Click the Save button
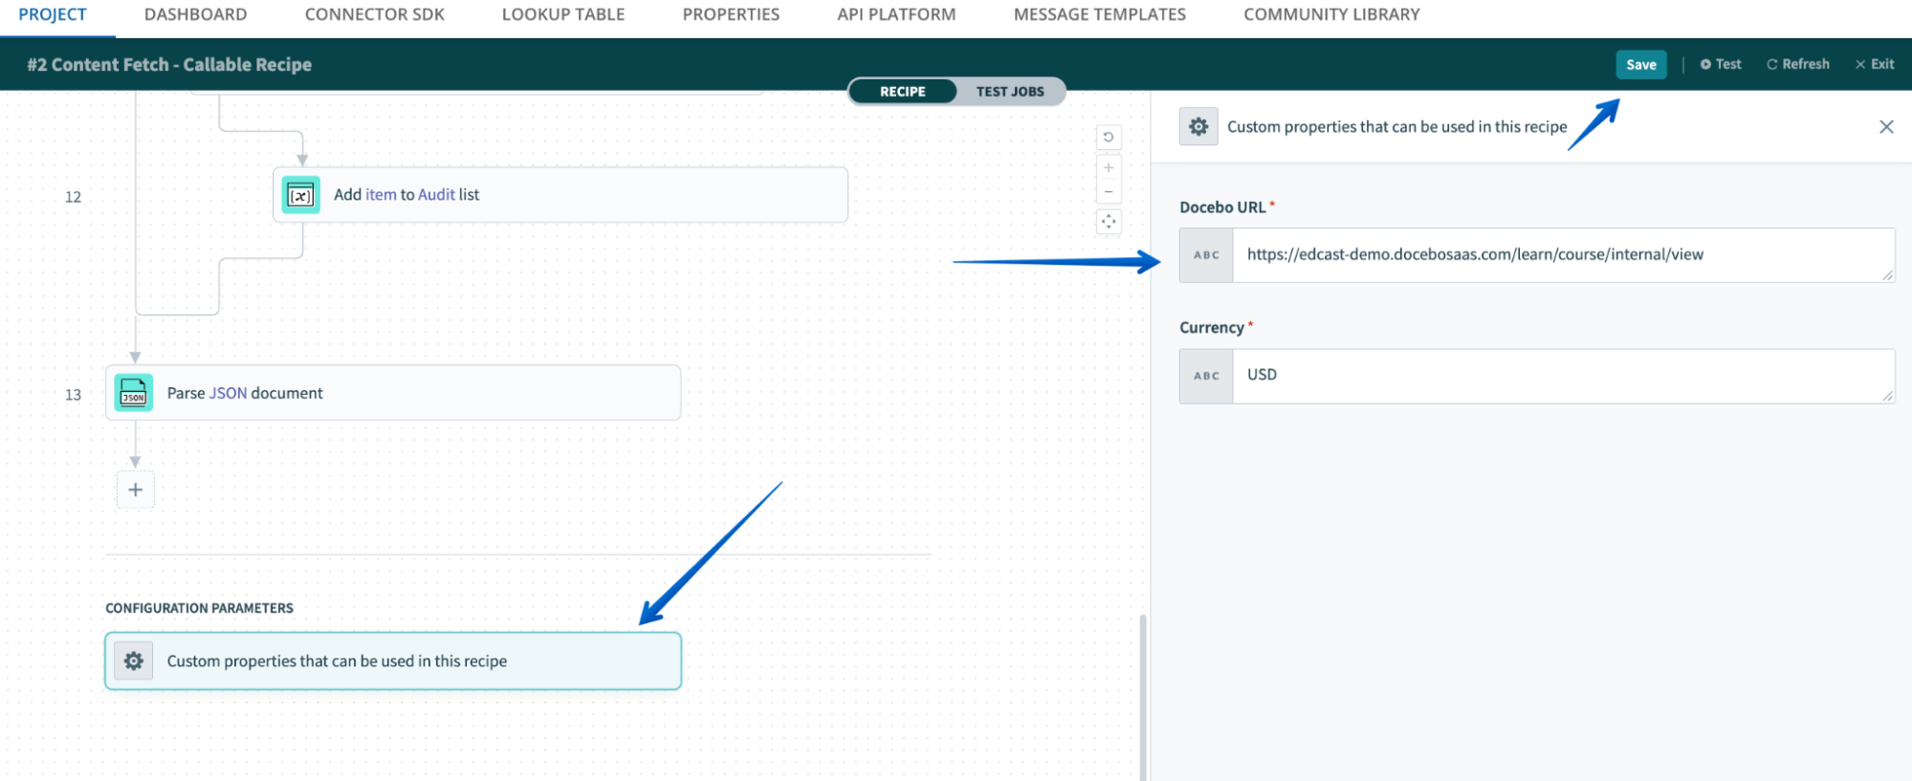Image resolution: width=1912 pixels, height=781 pixels. pos(1641,64)
